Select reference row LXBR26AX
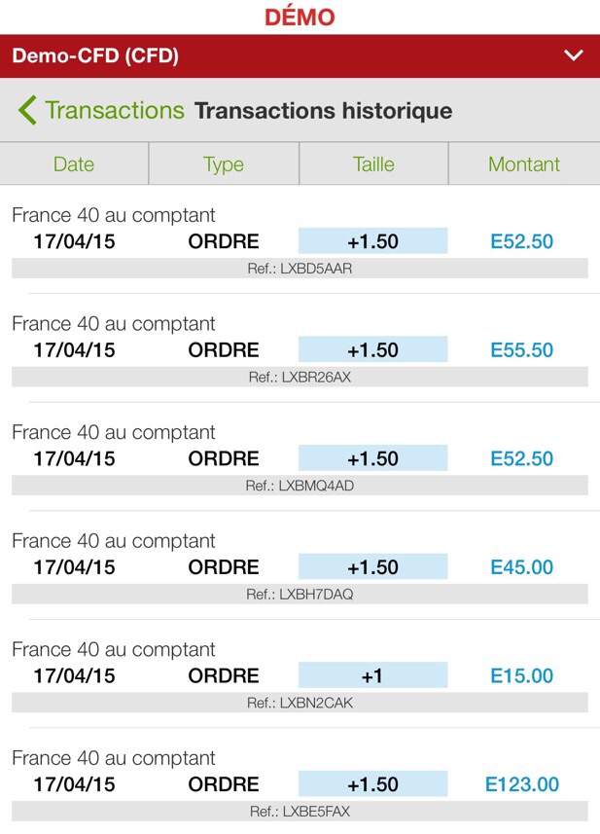Image resolution: width=600 pixels, height=834 pixels. (x=300, y=377)
